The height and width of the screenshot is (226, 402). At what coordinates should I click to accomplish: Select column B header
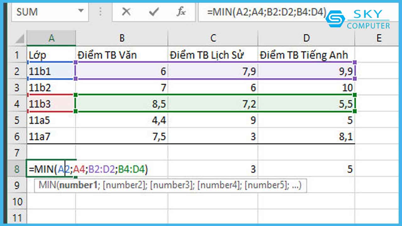(x=122, y=38)
